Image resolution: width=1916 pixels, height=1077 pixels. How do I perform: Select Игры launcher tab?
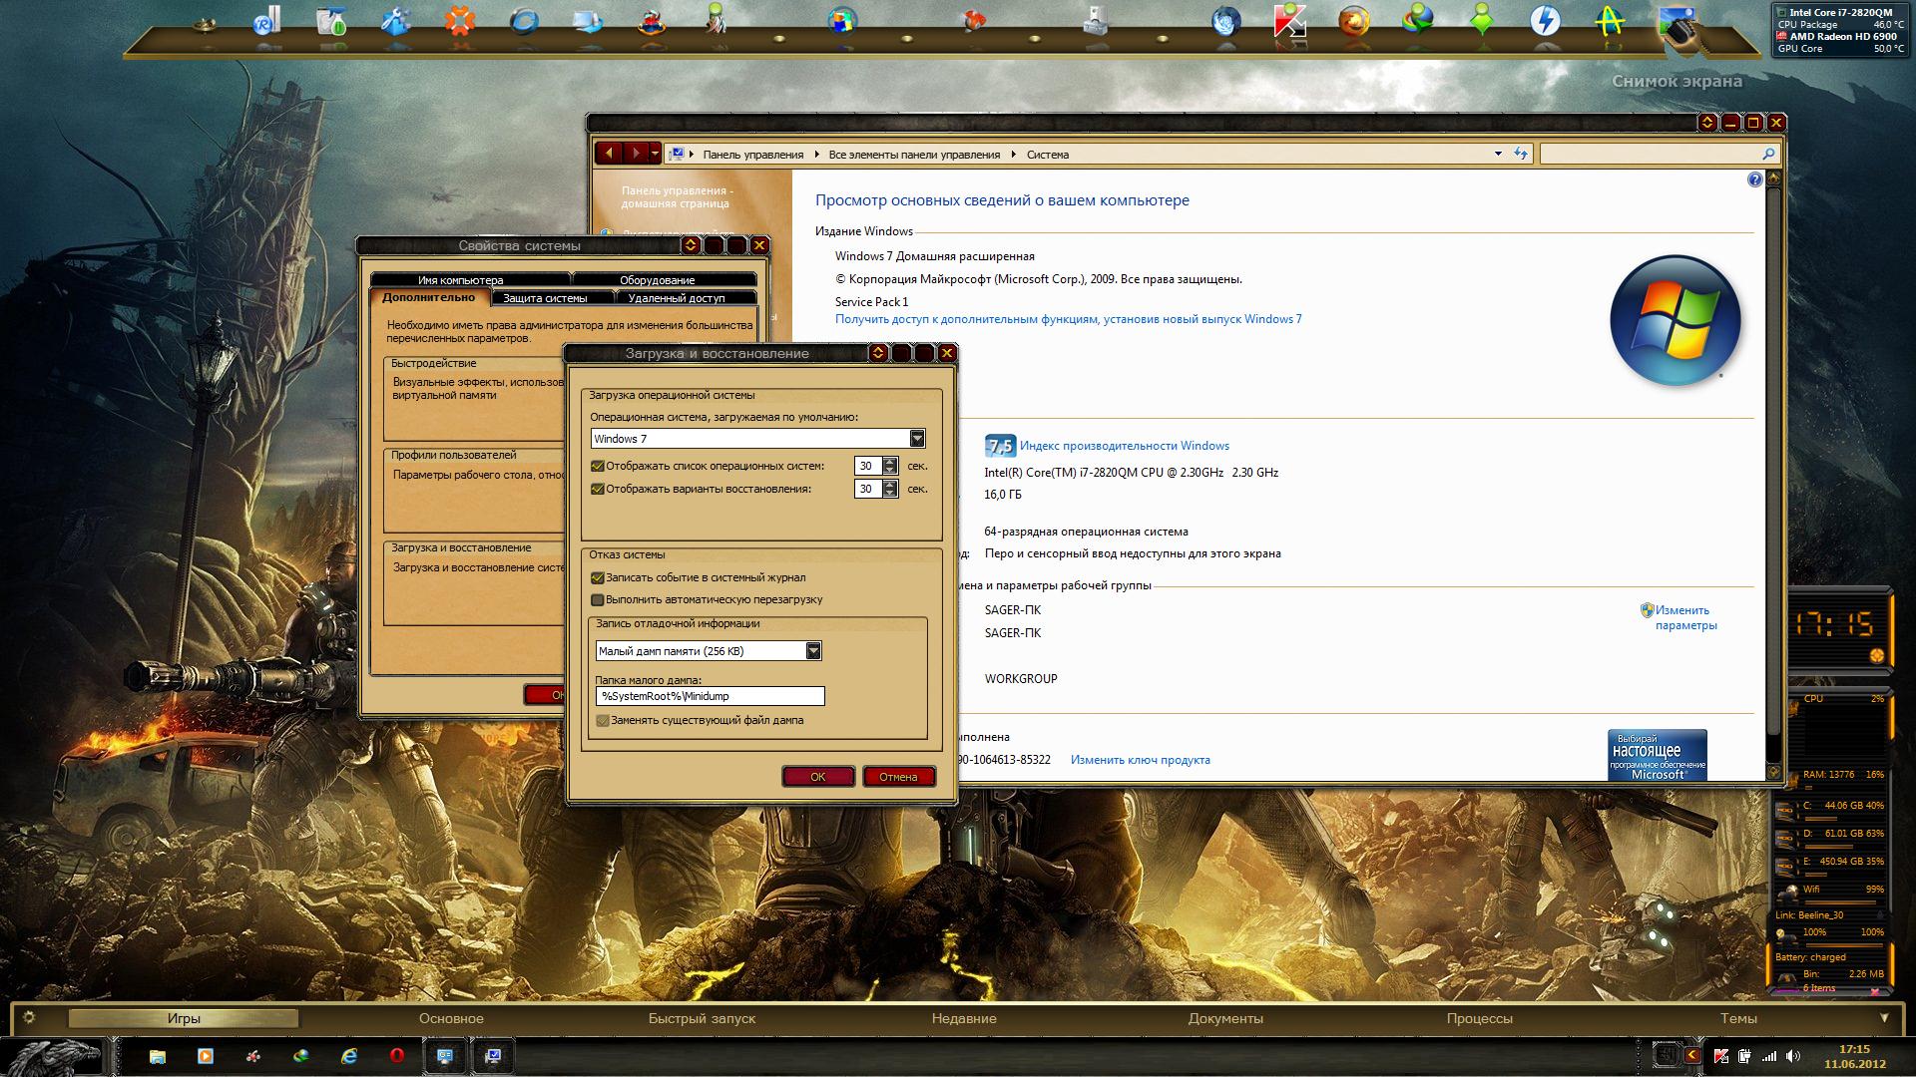coord(184,1018)
